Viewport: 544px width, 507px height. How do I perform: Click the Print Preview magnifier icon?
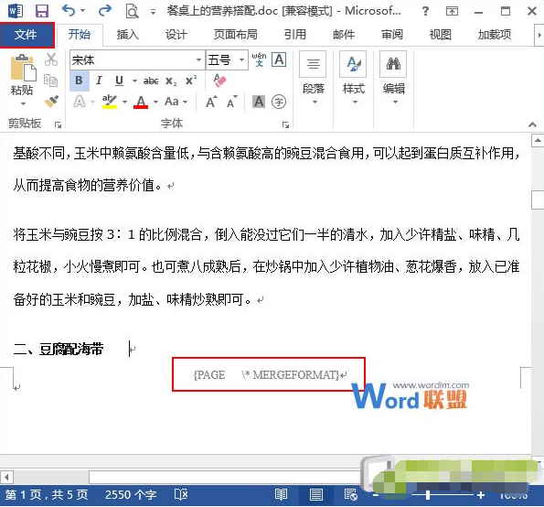click(x=132, y=11)
